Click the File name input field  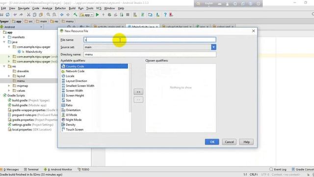[x=150, y=40]
